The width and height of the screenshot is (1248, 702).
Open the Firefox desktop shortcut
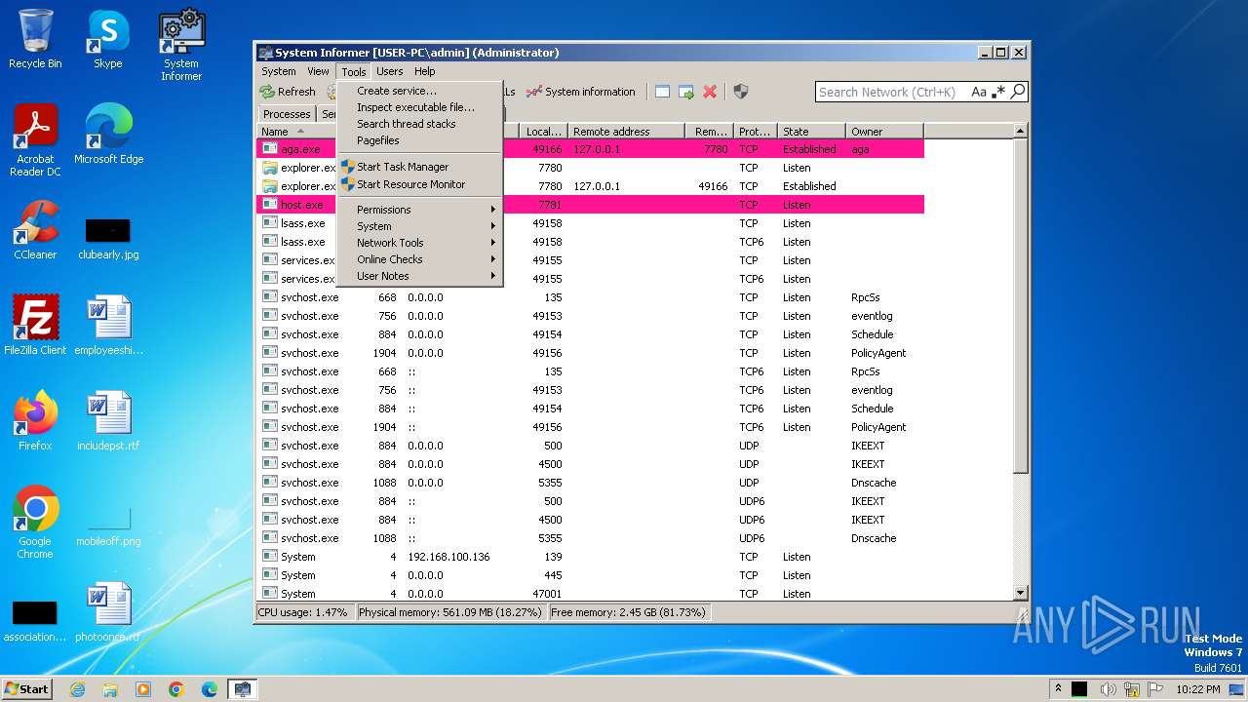coord(35,420)
